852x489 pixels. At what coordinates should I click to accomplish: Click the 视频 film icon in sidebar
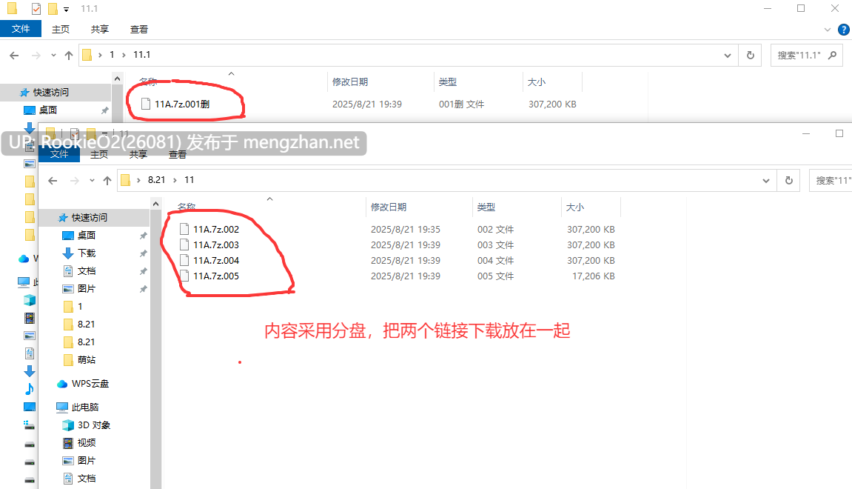(68, 443)
